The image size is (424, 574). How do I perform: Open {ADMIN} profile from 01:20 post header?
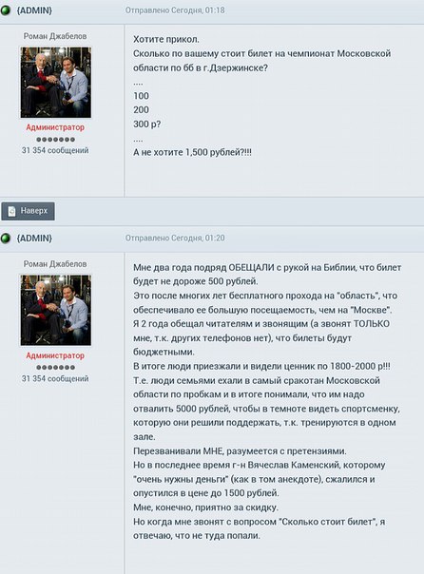coord(34,239)
